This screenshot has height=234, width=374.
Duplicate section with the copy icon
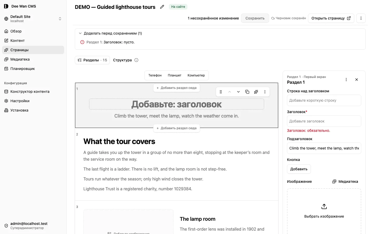(247, 92)
